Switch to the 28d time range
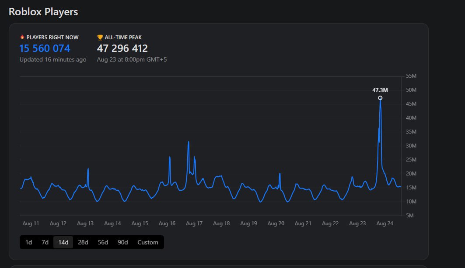465x268 pixels. pos(83,242)
